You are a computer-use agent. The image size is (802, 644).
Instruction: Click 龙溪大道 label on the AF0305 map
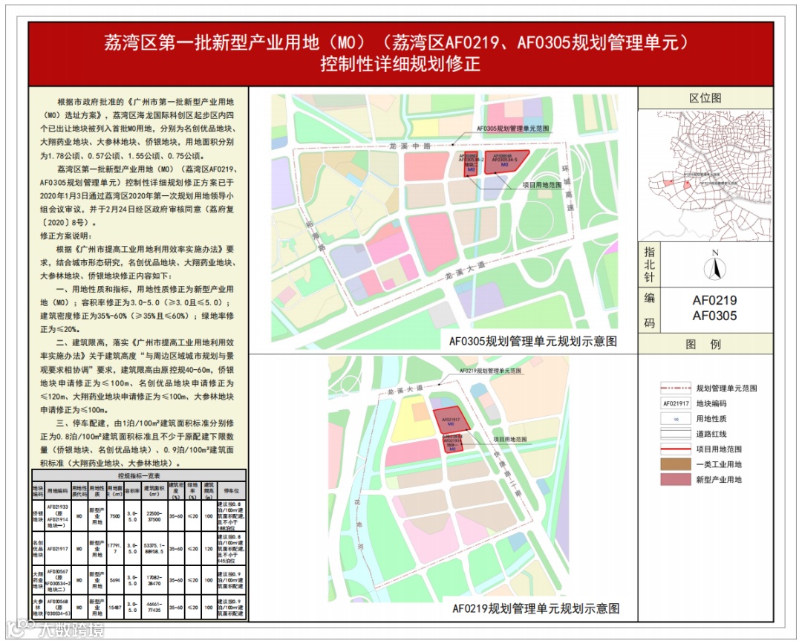464,270
